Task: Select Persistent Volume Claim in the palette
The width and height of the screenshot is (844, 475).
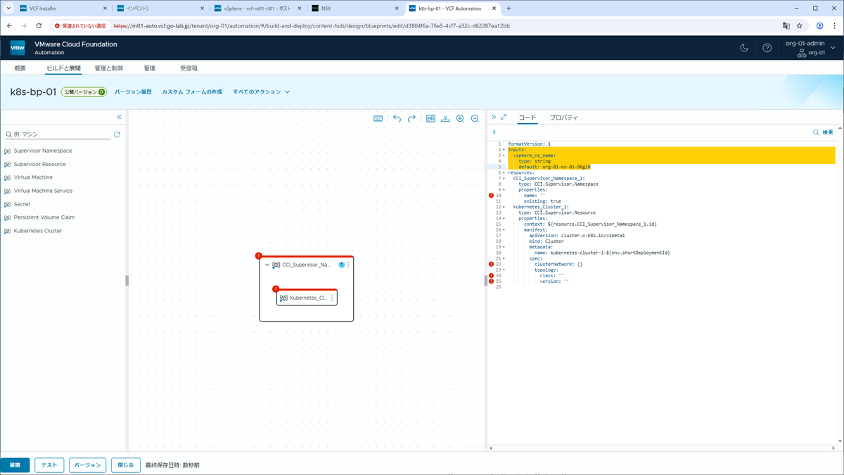Action: [44, 217]
